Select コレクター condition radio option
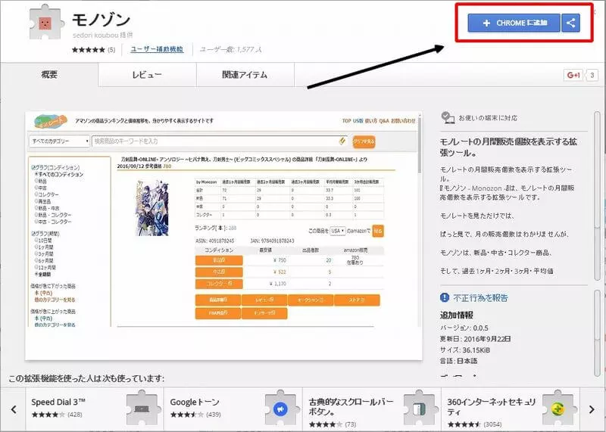 coord(36,194)
